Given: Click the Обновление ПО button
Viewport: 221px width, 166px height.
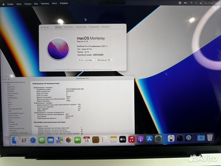Looking at the screenshot, I should click(104, 60).
